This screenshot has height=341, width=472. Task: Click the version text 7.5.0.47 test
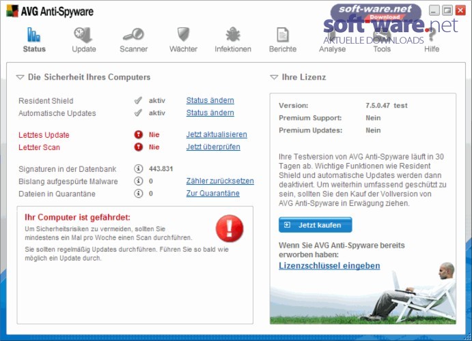(387, 106)
